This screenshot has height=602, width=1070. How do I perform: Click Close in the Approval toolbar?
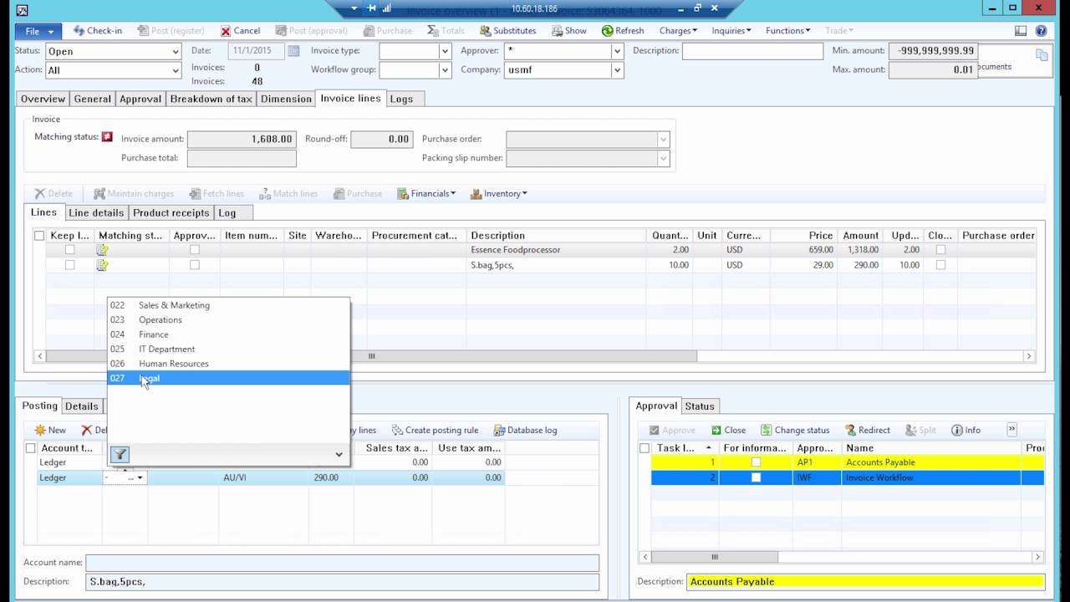coord(728,431)
